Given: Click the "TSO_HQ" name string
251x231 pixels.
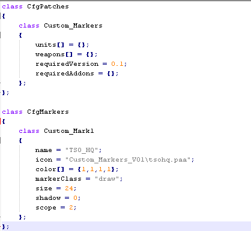Looking at the screenshot, I should pyautogui.click(x=82, y=150).
